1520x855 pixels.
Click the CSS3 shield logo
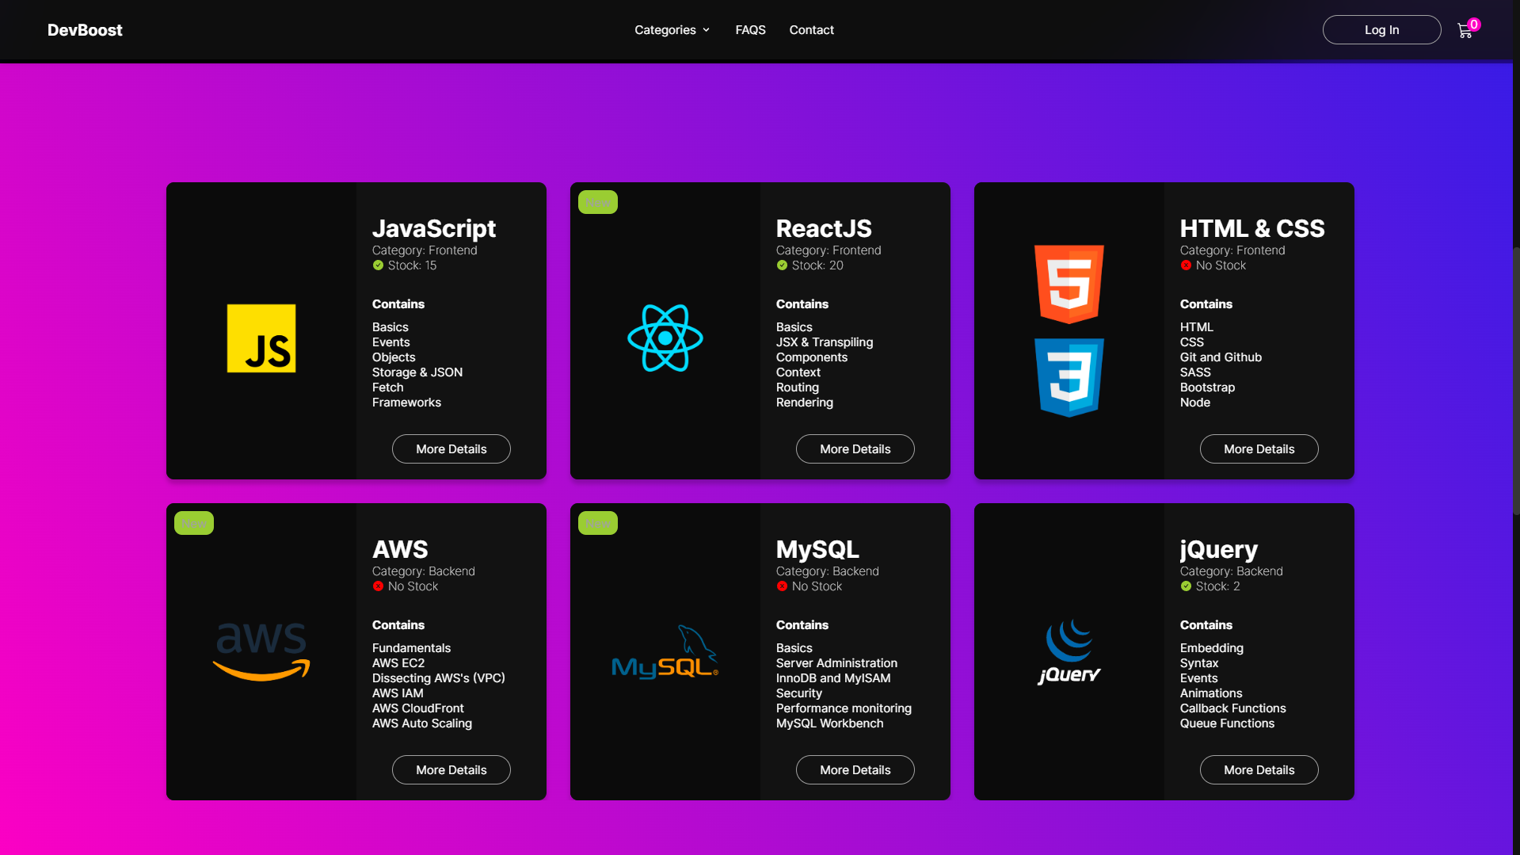click(x=1069, y=378)
